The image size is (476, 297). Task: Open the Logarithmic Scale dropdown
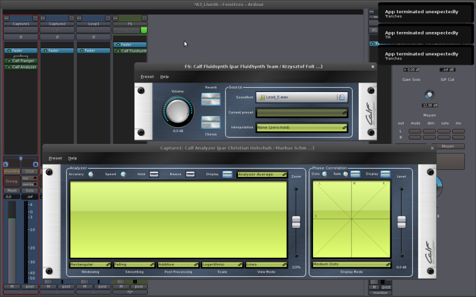(222, 264)
